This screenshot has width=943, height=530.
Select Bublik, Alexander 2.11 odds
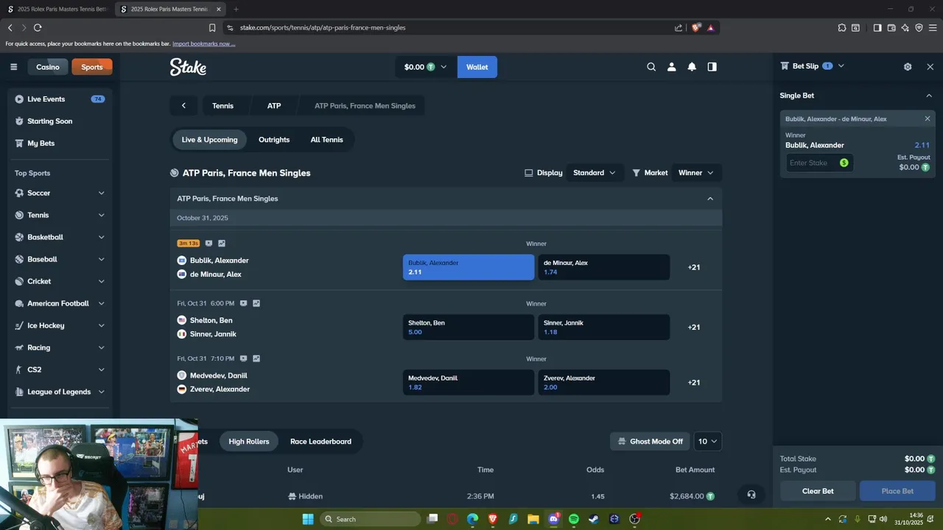pyautogui.click(x=469, y=267)
